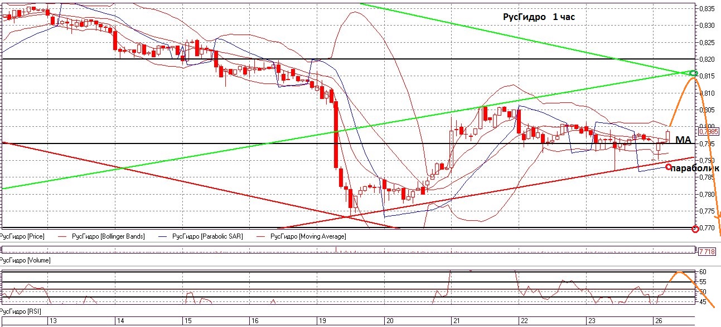Click the 0,780 price axis label
This screenshot has width=721, height=327.
point(707,194)
